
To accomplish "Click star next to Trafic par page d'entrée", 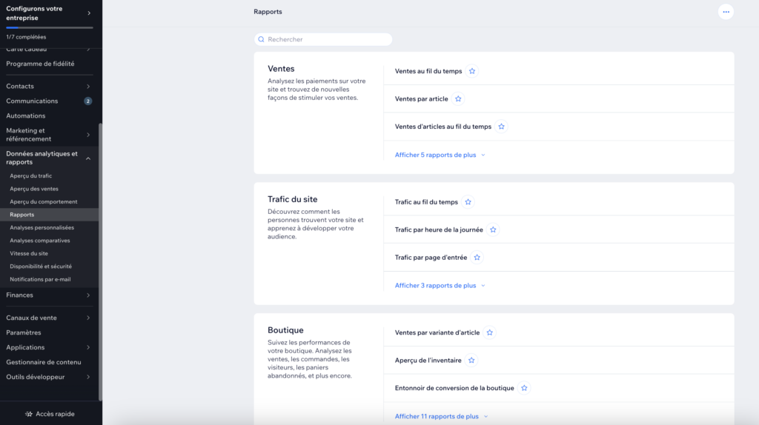I will pyautogui.click(x=477, y=258).
